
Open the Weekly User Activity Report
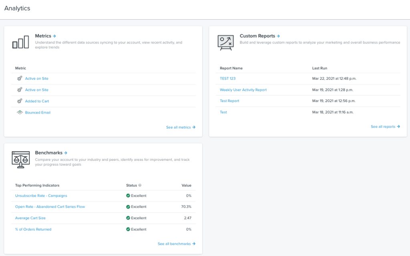[x=243, y=90]
